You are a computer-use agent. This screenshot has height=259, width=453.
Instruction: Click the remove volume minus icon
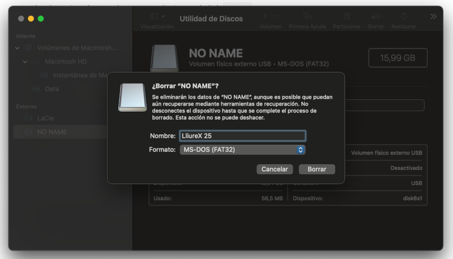click(x=277, y=16)
